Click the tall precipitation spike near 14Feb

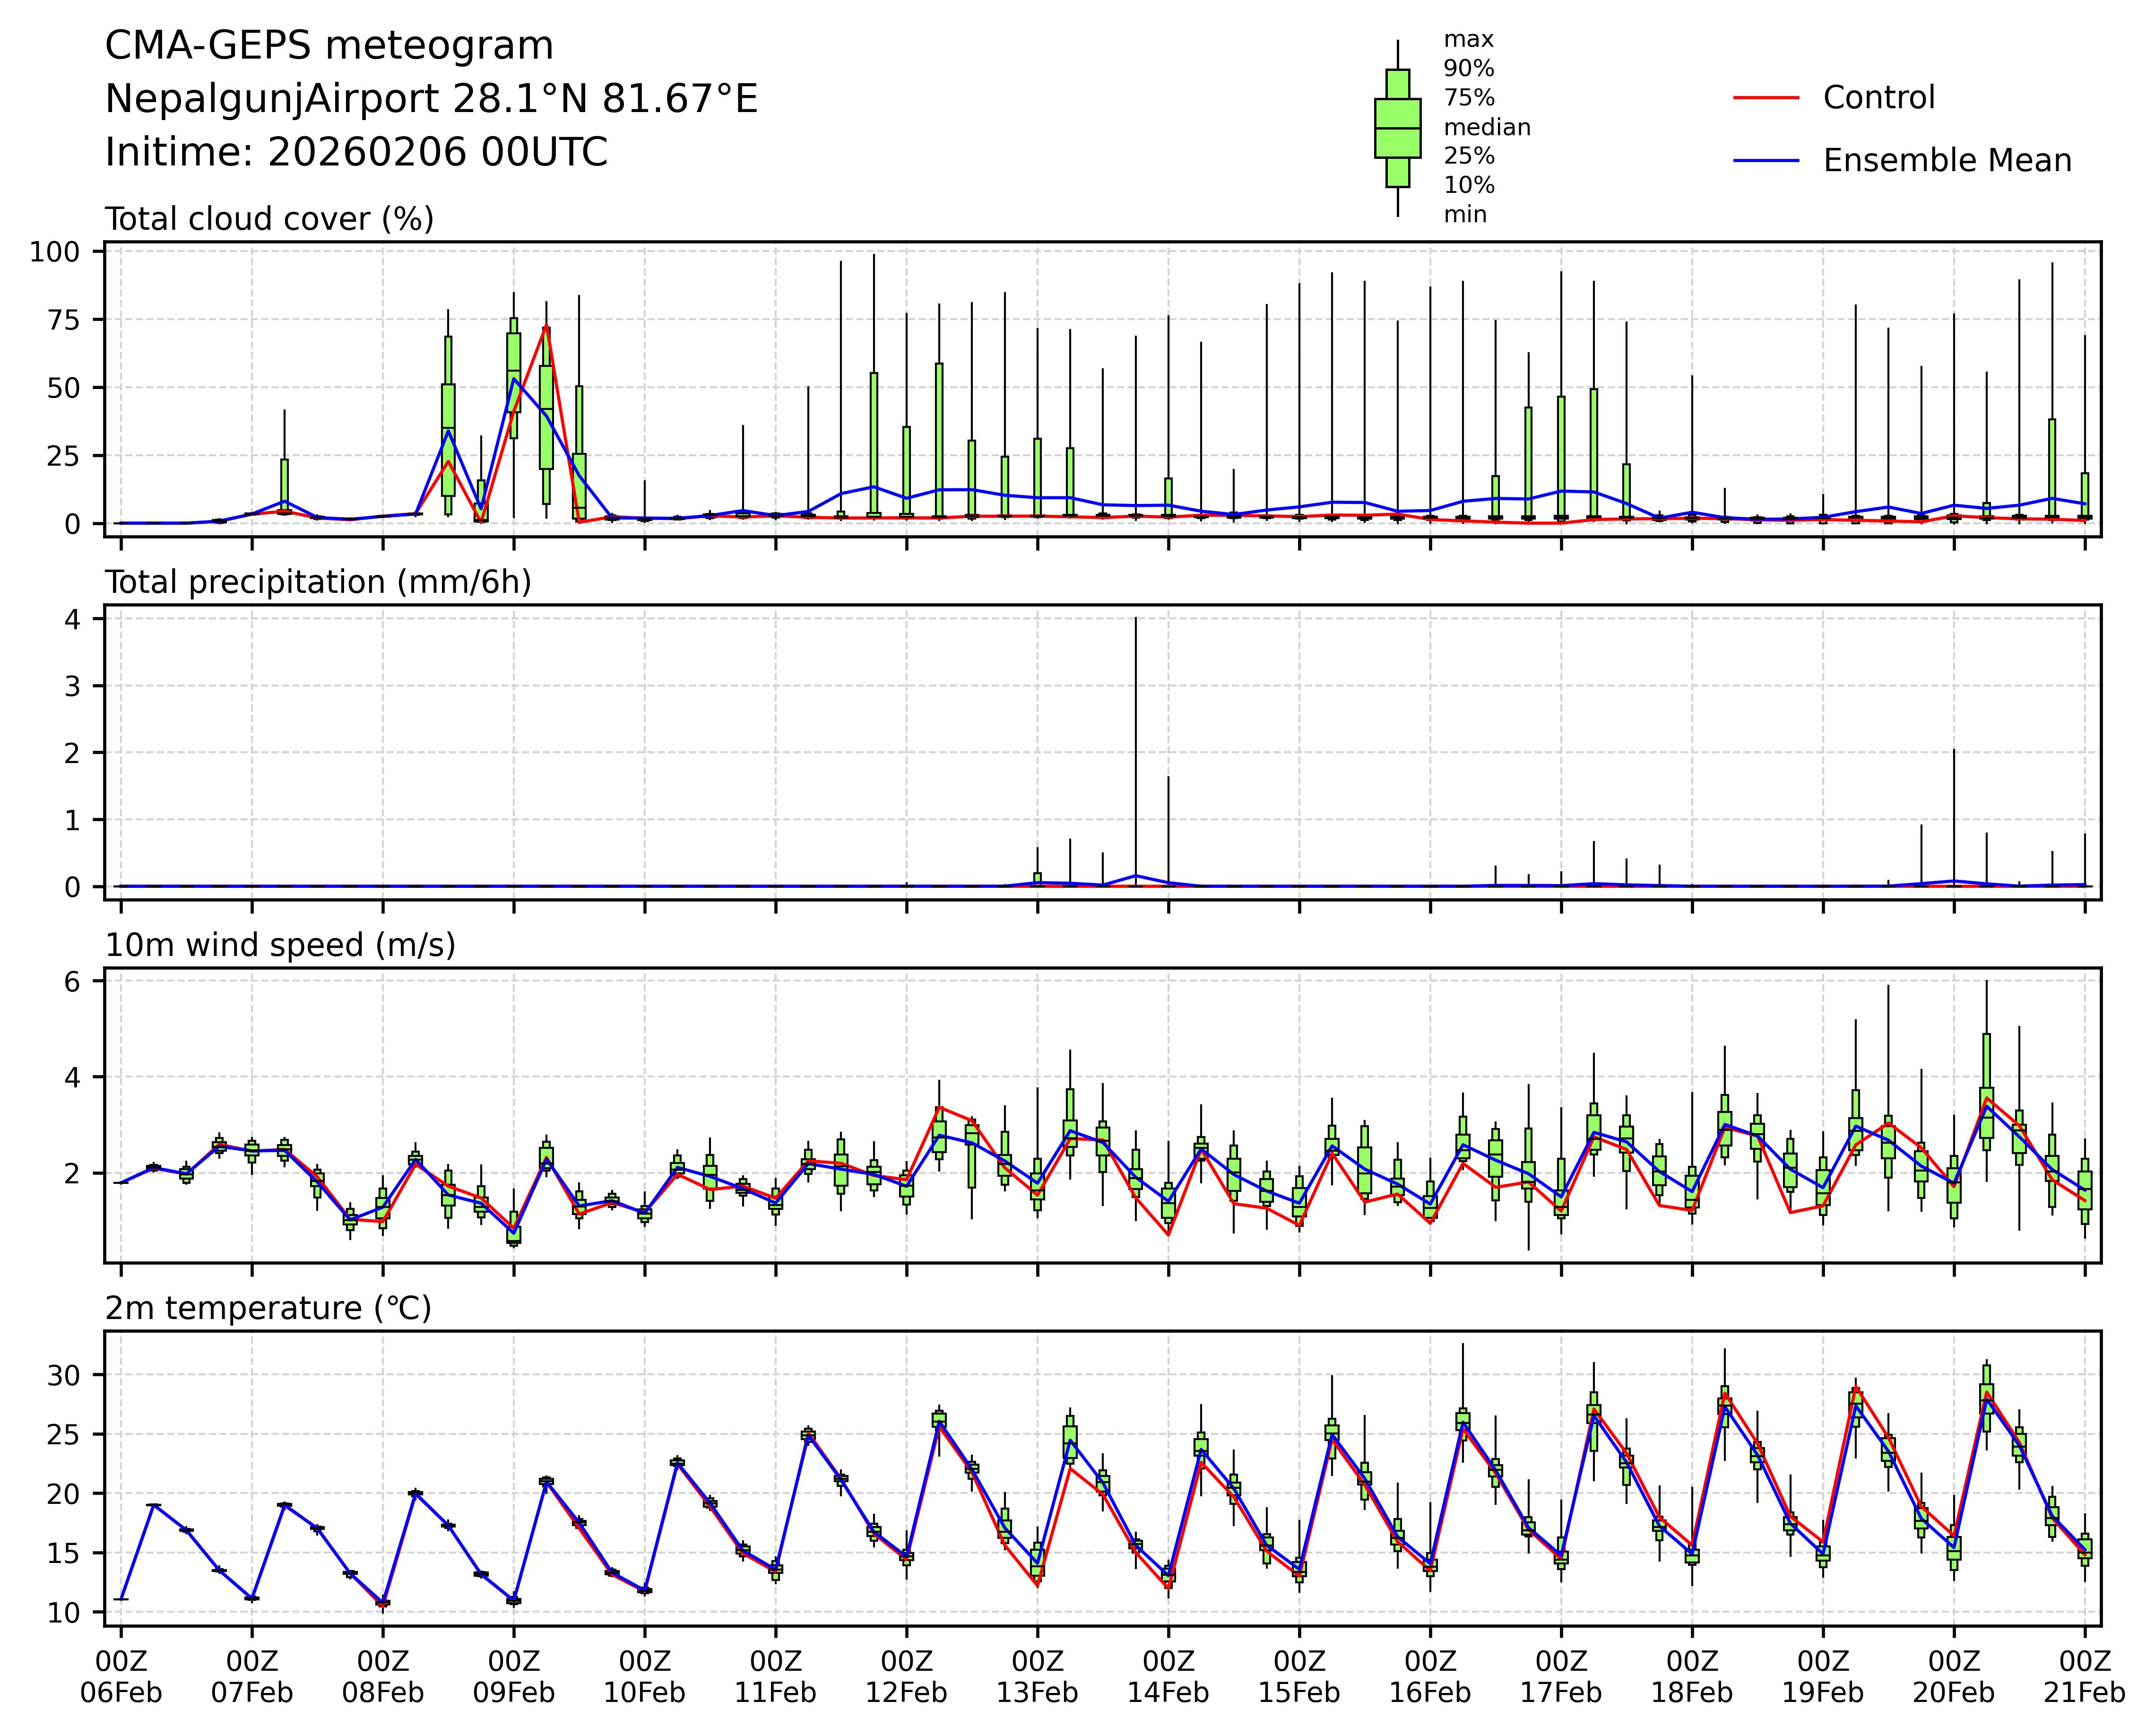(1135, 750)
